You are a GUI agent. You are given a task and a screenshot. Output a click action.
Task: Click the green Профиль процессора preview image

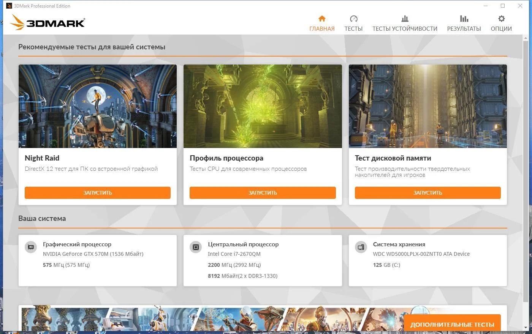click(x=263, y=106)
